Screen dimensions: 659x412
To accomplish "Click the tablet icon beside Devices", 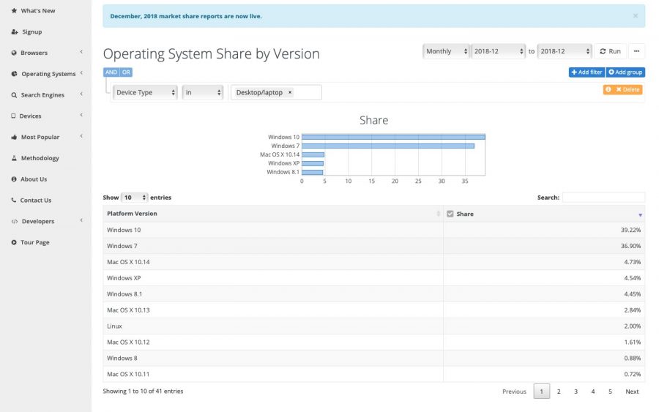I will (13, 116).
